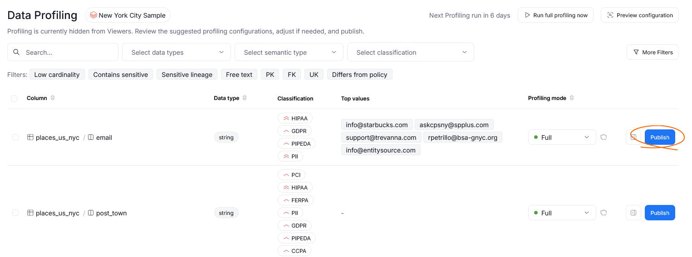Click the info@starbucks.com top value
This screenshot has height=257, width=692.
[x=377, y=124]
